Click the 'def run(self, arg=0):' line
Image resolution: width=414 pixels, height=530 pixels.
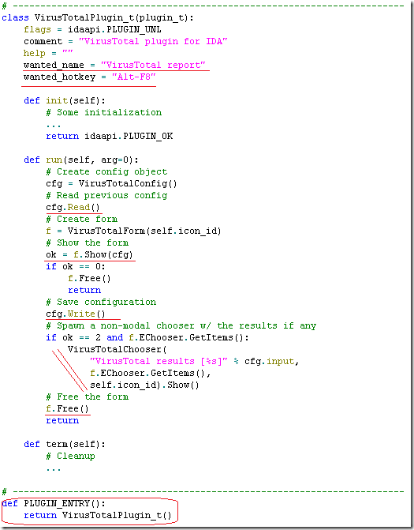(81, 160)
